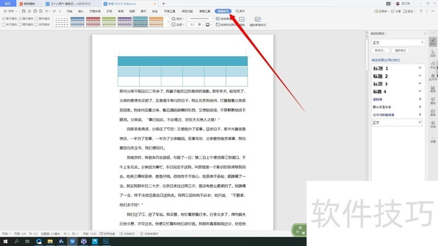Open the Insert (插入) ribbon tab
The width and height of the screenshot is (438, 246).
80,11
